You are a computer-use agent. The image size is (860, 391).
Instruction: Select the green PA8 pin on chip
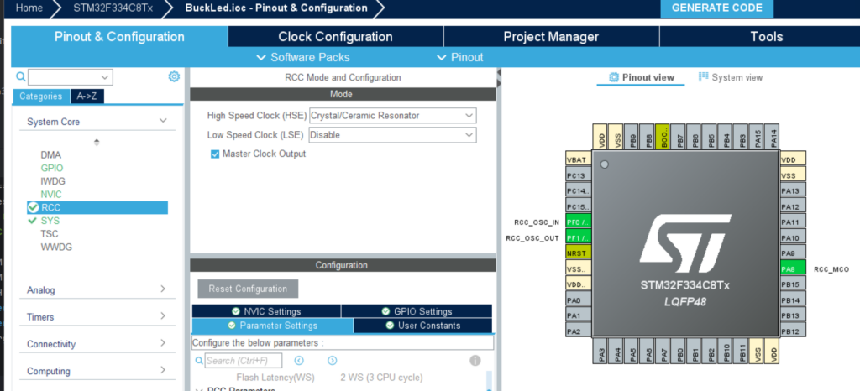793,268
